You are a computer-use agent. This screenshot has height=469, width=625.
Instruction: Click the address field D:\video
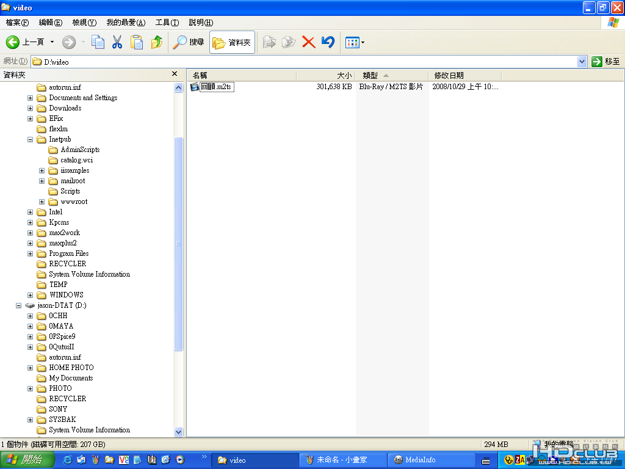coord(304,62)
